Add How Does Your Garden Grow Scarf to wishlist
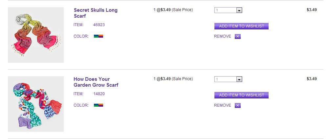The width and height of the screenshot is (329, 139). [241, 95]
